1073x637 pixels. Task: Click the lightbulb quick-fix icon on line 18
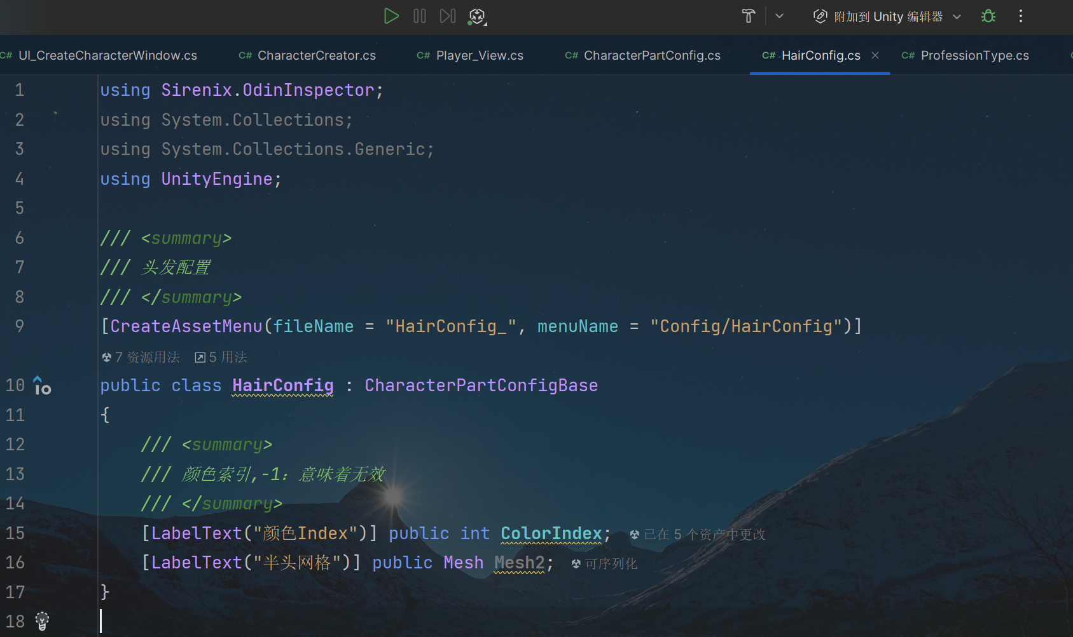click(x=42, y=620)
